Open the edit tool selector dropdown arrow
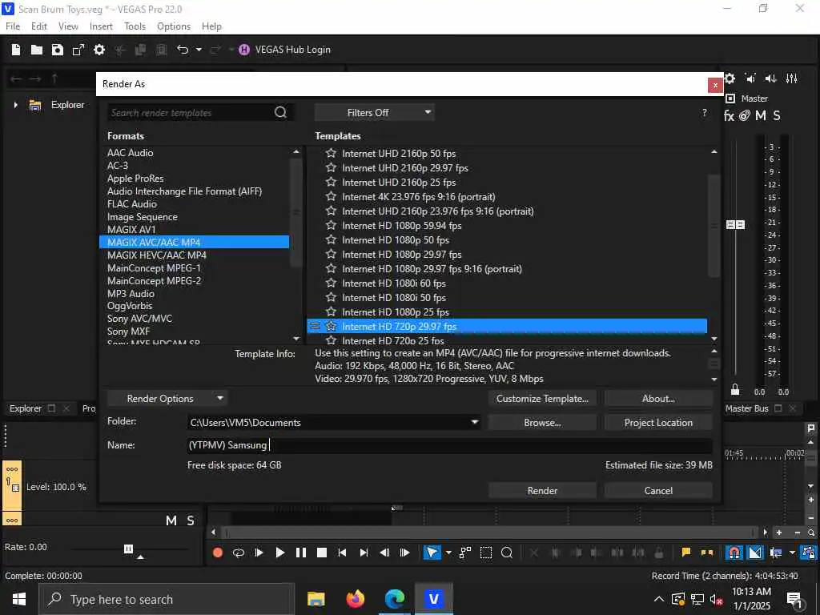This screenshot has width=820, height=615. tap(448, 553)
